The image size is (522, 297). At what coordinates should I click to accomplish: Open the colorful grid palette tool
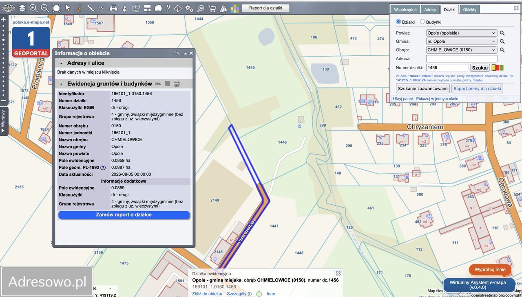click(x=235, y=8)
